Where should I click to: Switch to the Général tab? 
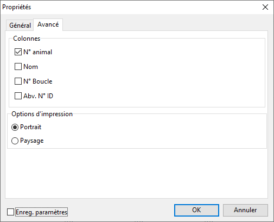[20, 25]
